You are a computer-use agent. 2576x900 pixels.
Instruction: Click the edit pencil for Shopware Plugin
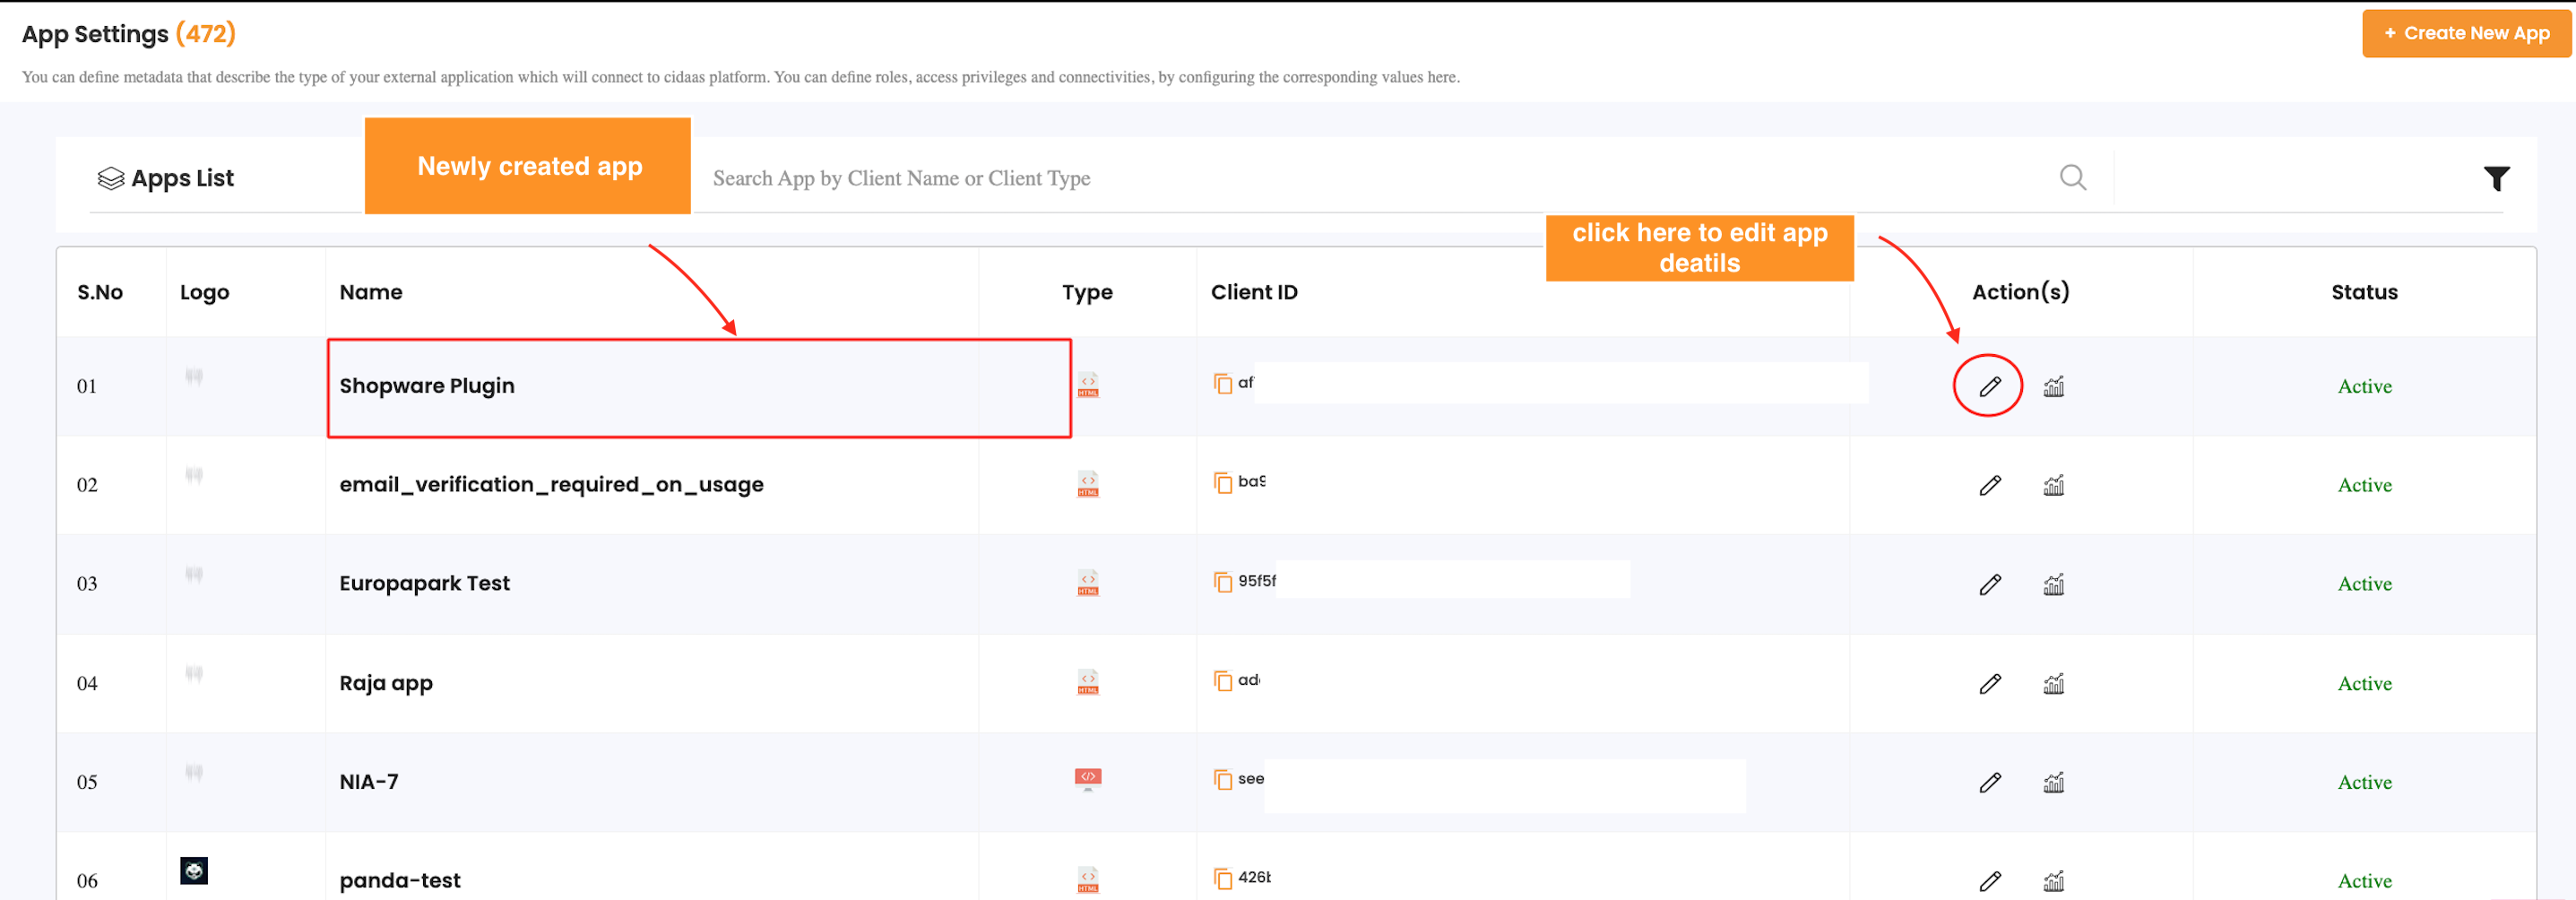[1989, 386]
